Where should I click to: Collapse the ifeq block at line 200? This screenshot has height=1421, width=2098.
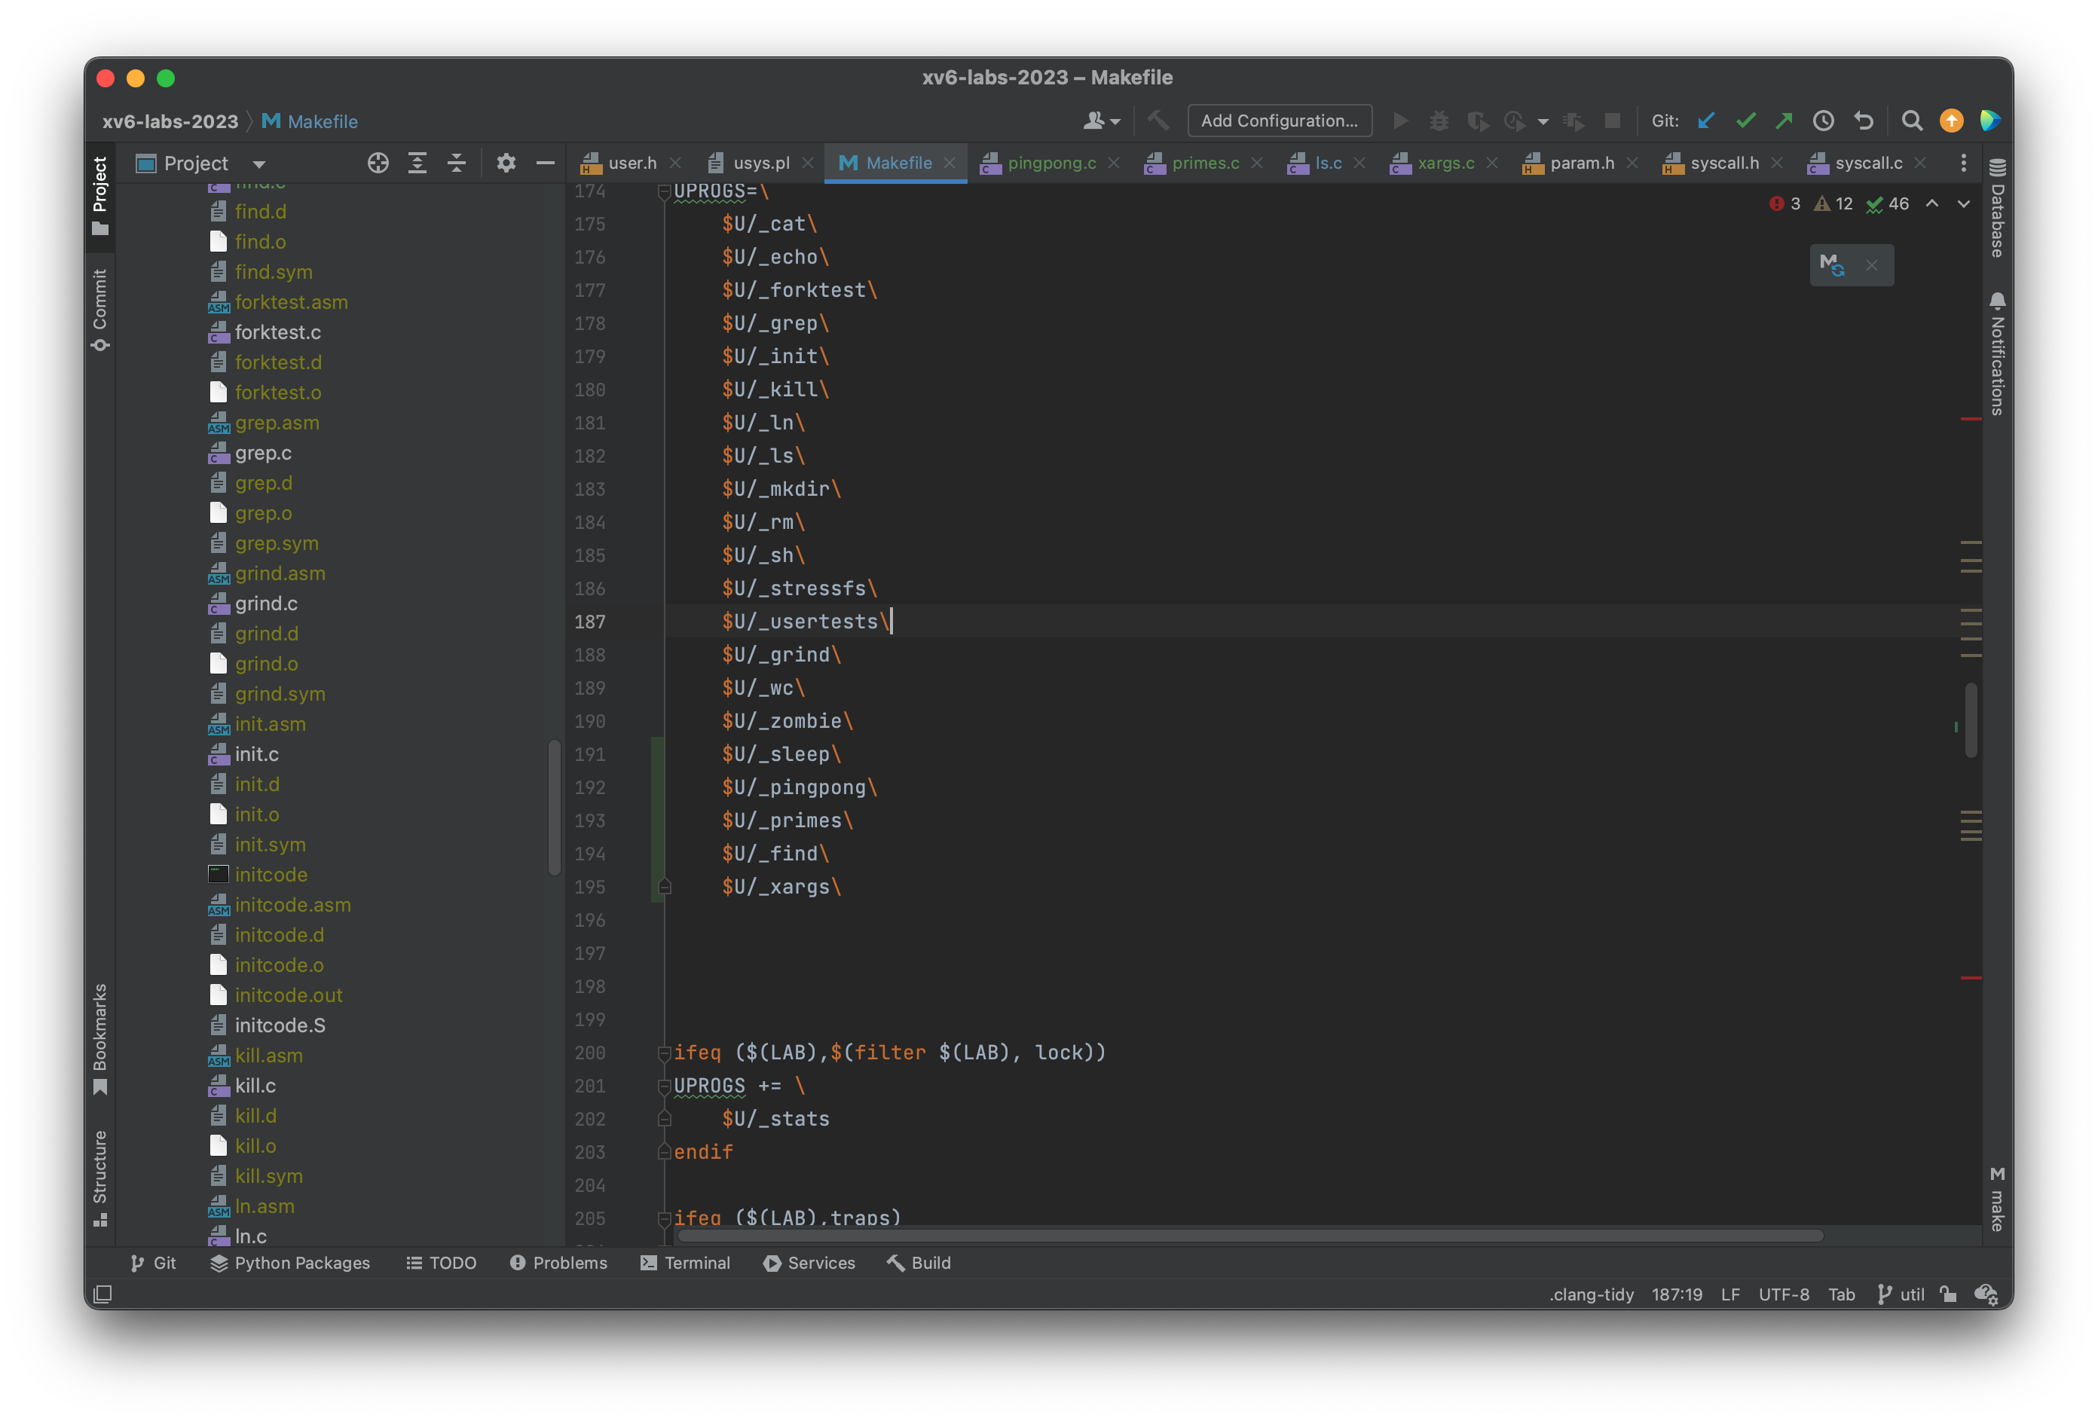665,1053
